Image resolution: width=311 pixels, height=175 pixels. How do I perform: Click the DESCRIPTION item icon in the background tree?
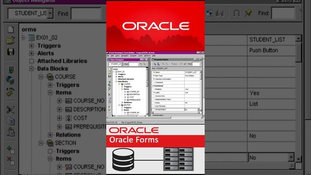click(69, 109)
